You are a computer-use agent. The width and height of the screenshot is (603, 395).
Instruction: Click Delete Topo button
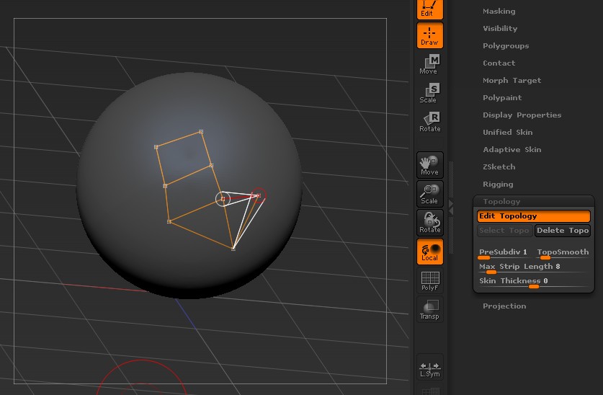click(x=563, y=231)
